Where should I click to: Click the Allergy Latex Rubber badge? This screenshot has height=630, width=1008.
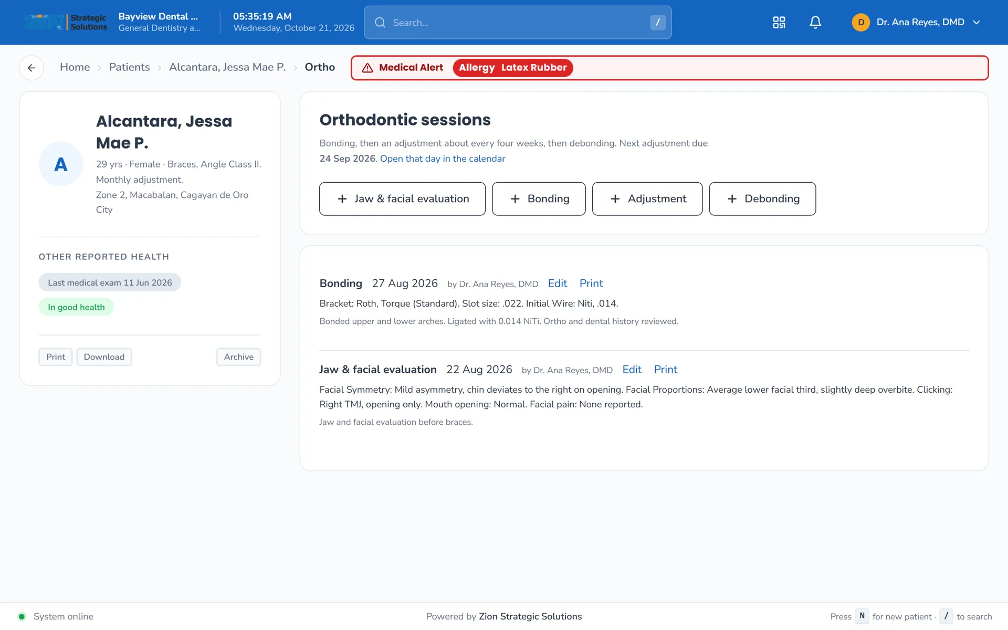(x=513, y=68)
